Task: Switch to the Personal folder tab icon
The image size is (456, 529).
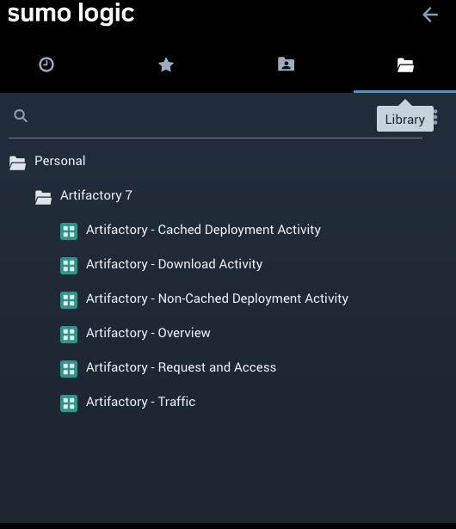Action: coord(286,65)
